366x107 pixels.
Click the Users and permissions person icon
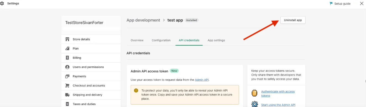pyautogui.click(x=67, y=67)
